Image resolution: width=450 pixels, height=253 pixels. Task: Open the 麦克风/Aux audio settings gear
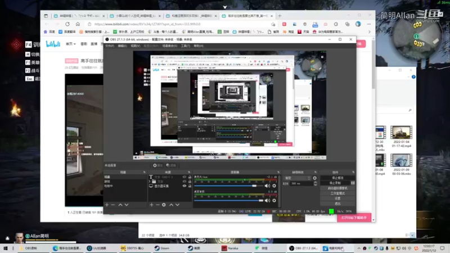point(274,186)
